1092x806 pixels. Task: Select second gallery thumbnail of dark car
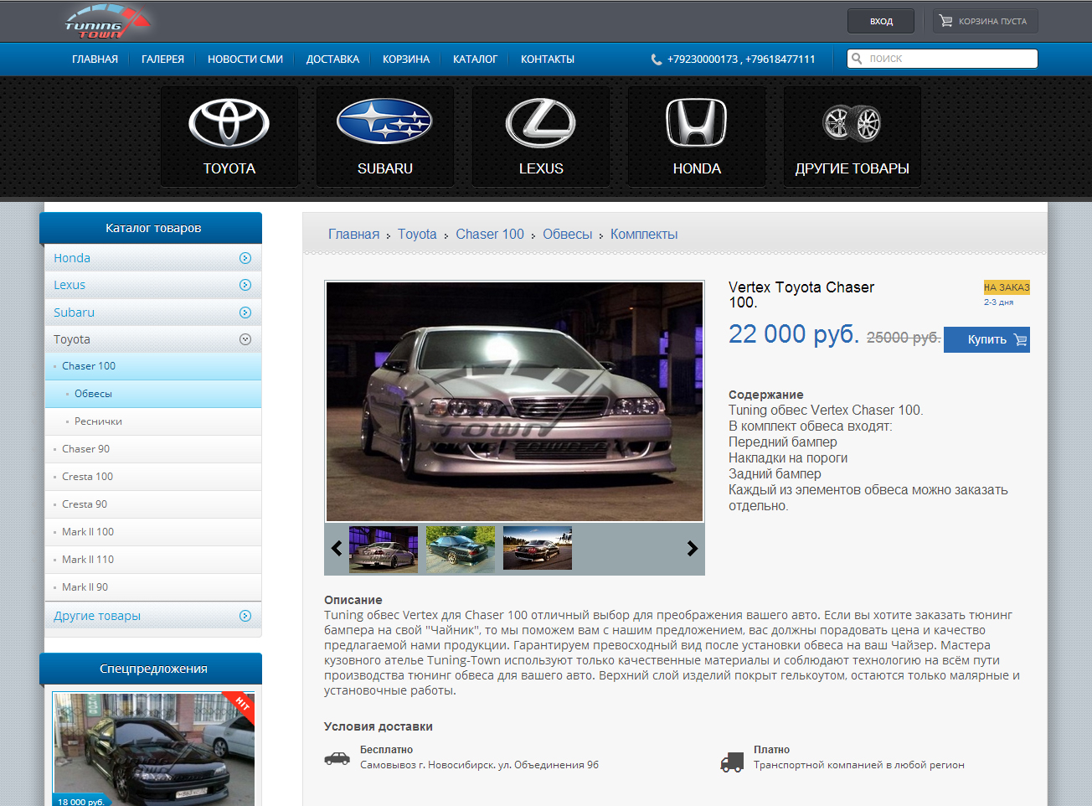click(461, 549)
